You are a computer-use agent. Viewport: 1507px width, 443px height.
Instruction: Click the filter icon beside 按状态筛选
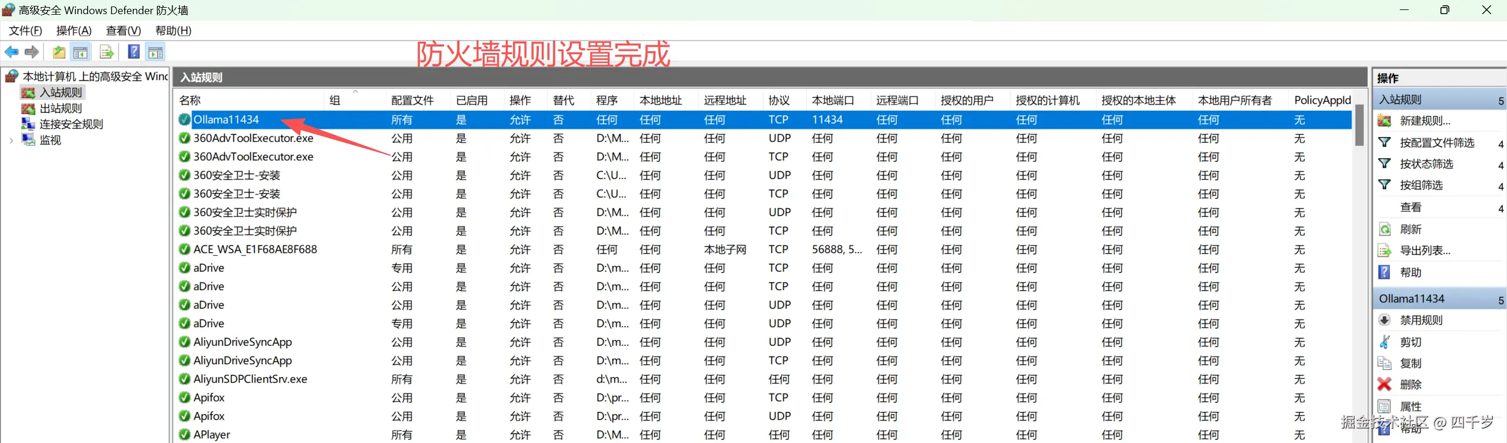click(x=1385, y=164)
